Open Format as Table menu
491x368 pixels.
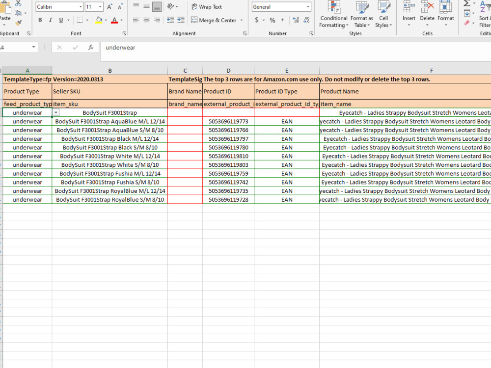click(362, 15)
